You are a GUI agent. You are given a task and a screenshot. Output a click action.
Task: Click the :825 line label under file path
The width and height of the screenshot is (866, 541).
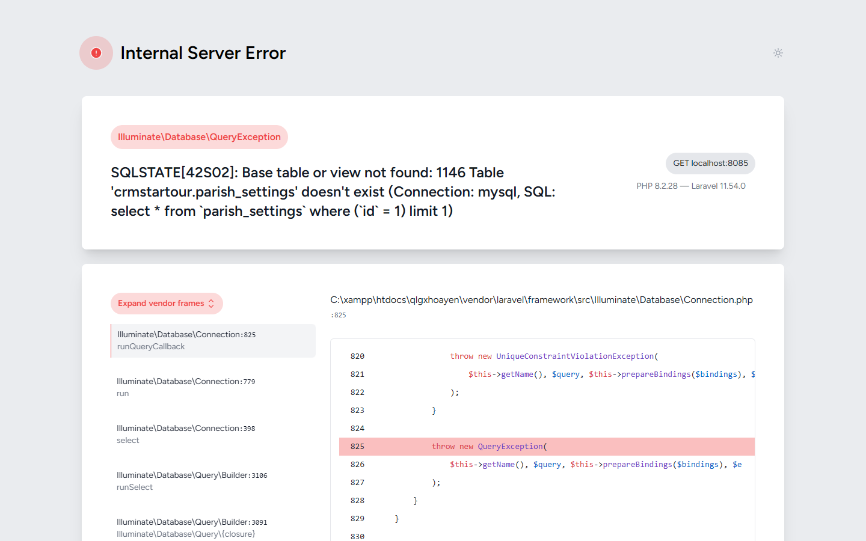click(339, 315)
